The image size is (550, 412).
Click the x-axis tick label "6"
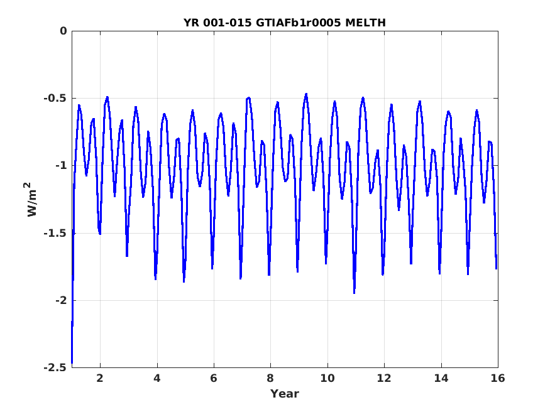214,378
